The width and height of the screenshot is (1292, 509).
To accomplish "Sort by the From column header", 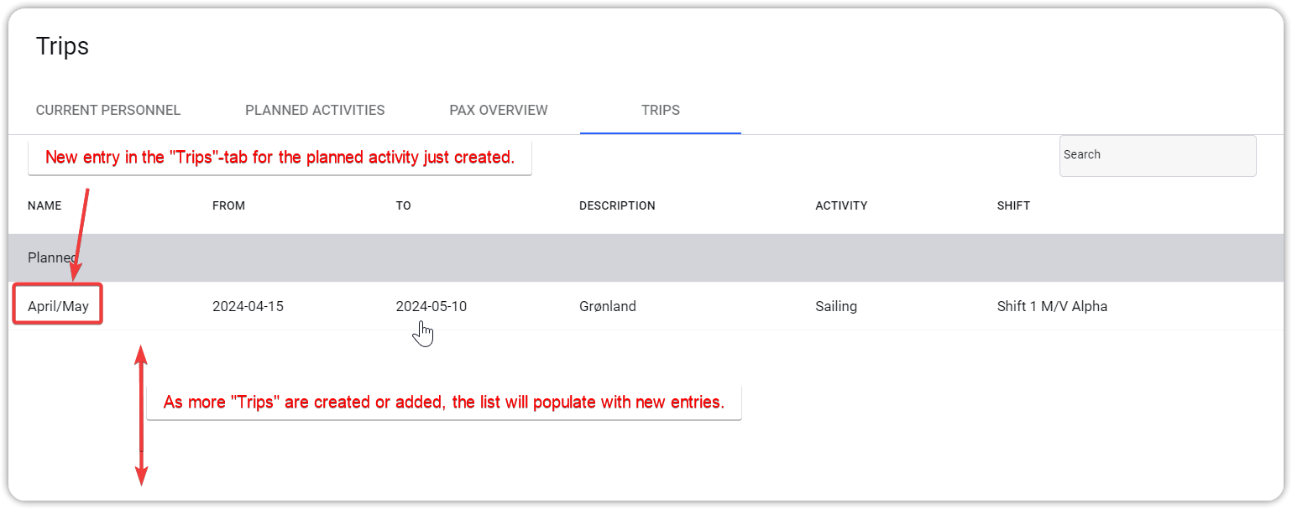I will point(228,205).
